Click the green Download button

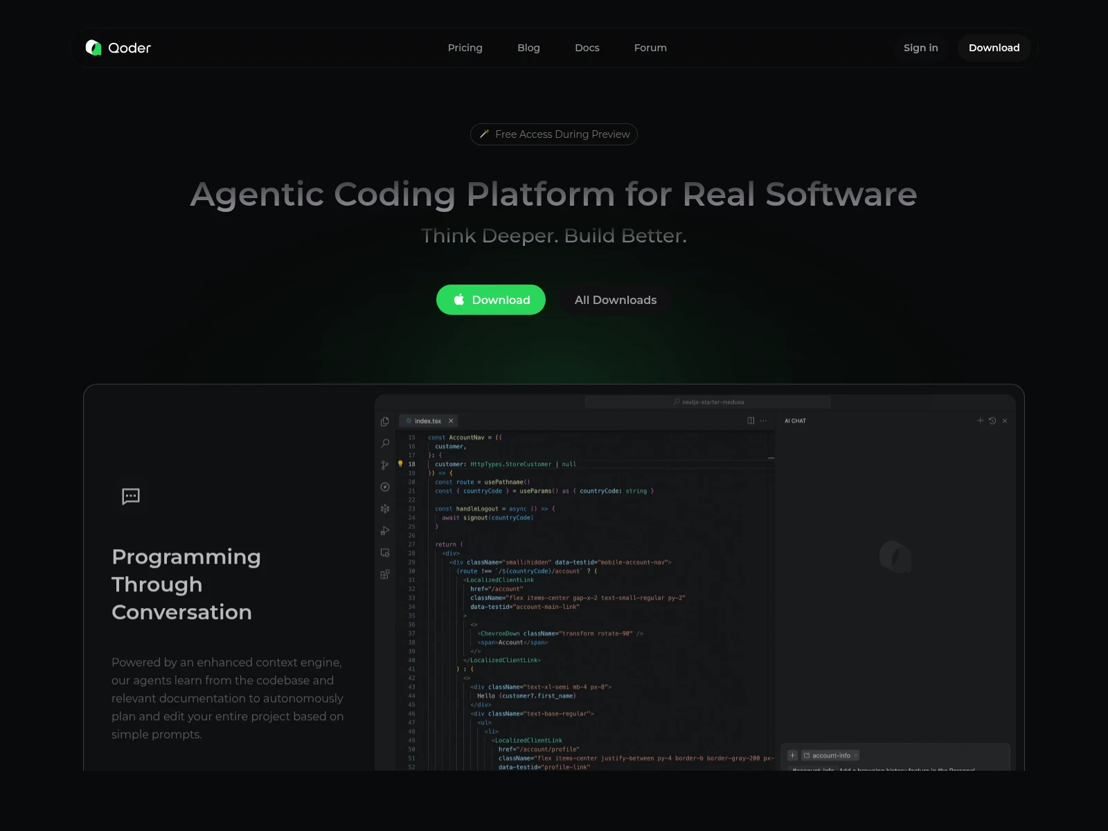point(490,300)
